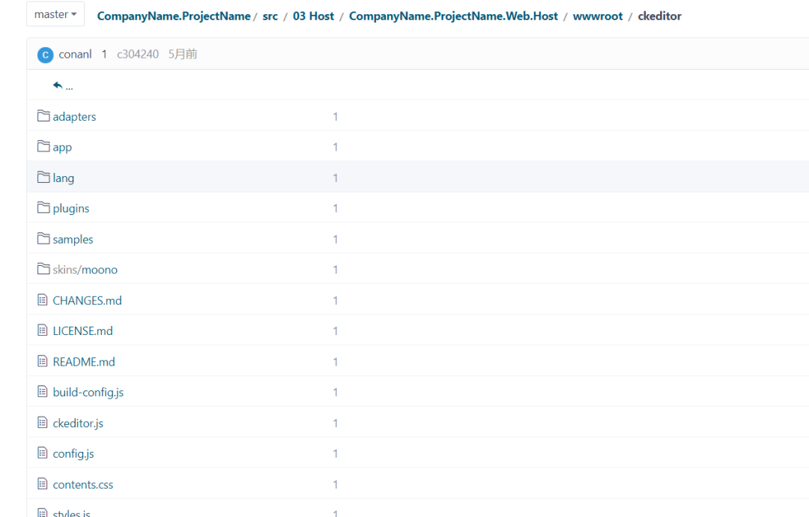Open the contents.css file
Image resolution: width=809 pixels, height=517 pixels.
82,484
